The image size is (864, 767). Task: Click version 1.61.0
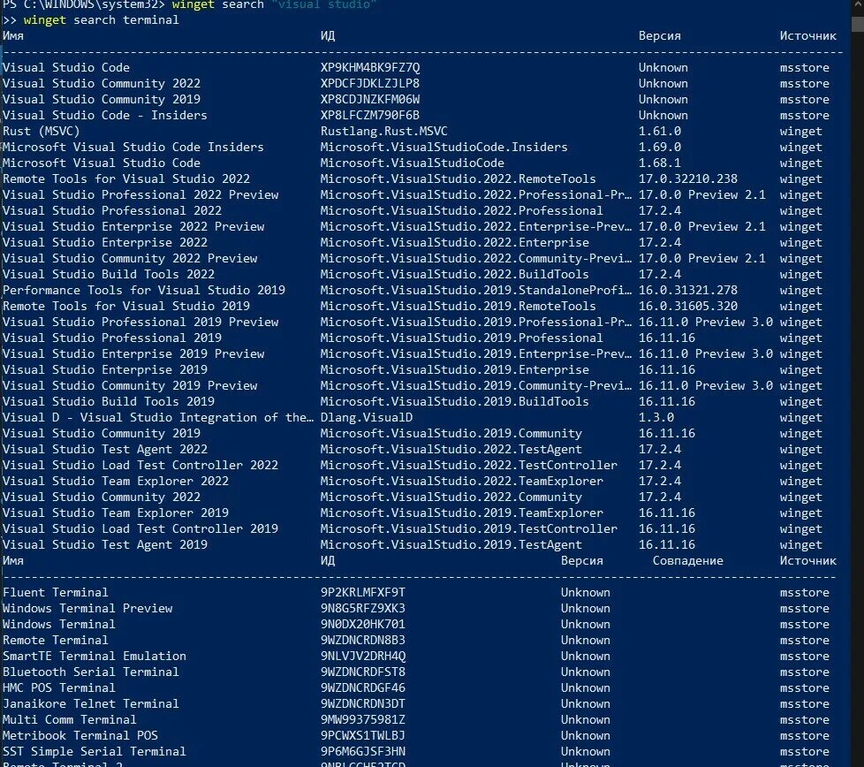point(660,132)
